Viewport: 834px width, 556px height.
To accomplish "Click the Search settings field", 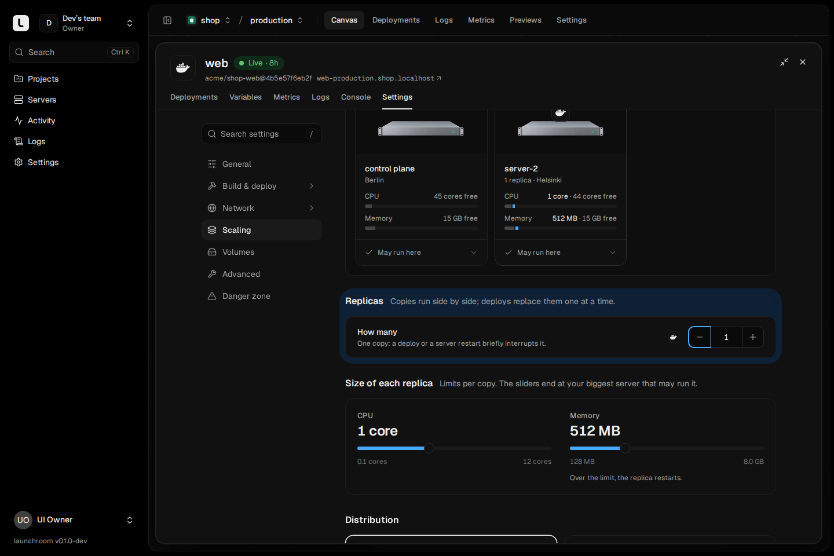I will click(262, 134).
